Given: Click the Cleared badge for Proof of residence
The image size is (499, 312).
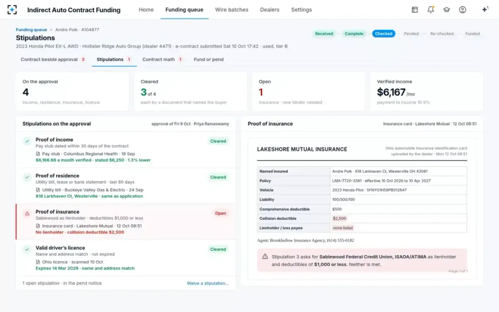Looking at the screenshot, I should pyautogui.click(x=218, y=177).
